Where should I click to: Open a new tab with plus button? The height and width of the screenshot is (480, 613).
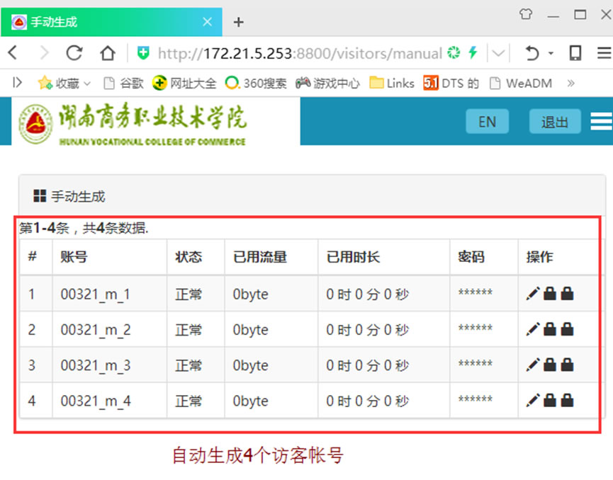238,22
